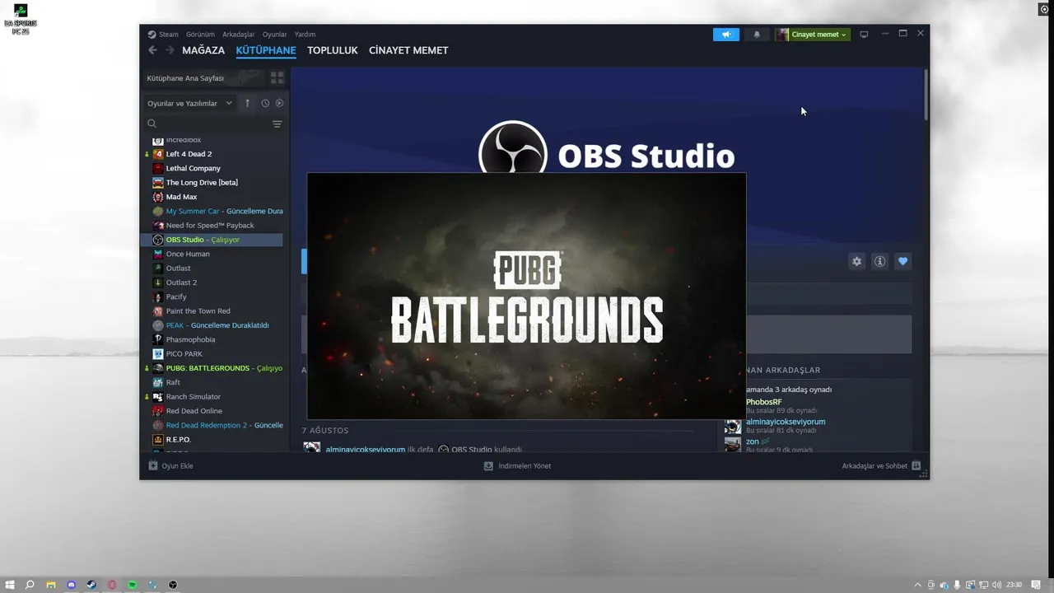This screenshot has height=593, width=1054.
Task: Open Windows Start menu
Action: 10,585
